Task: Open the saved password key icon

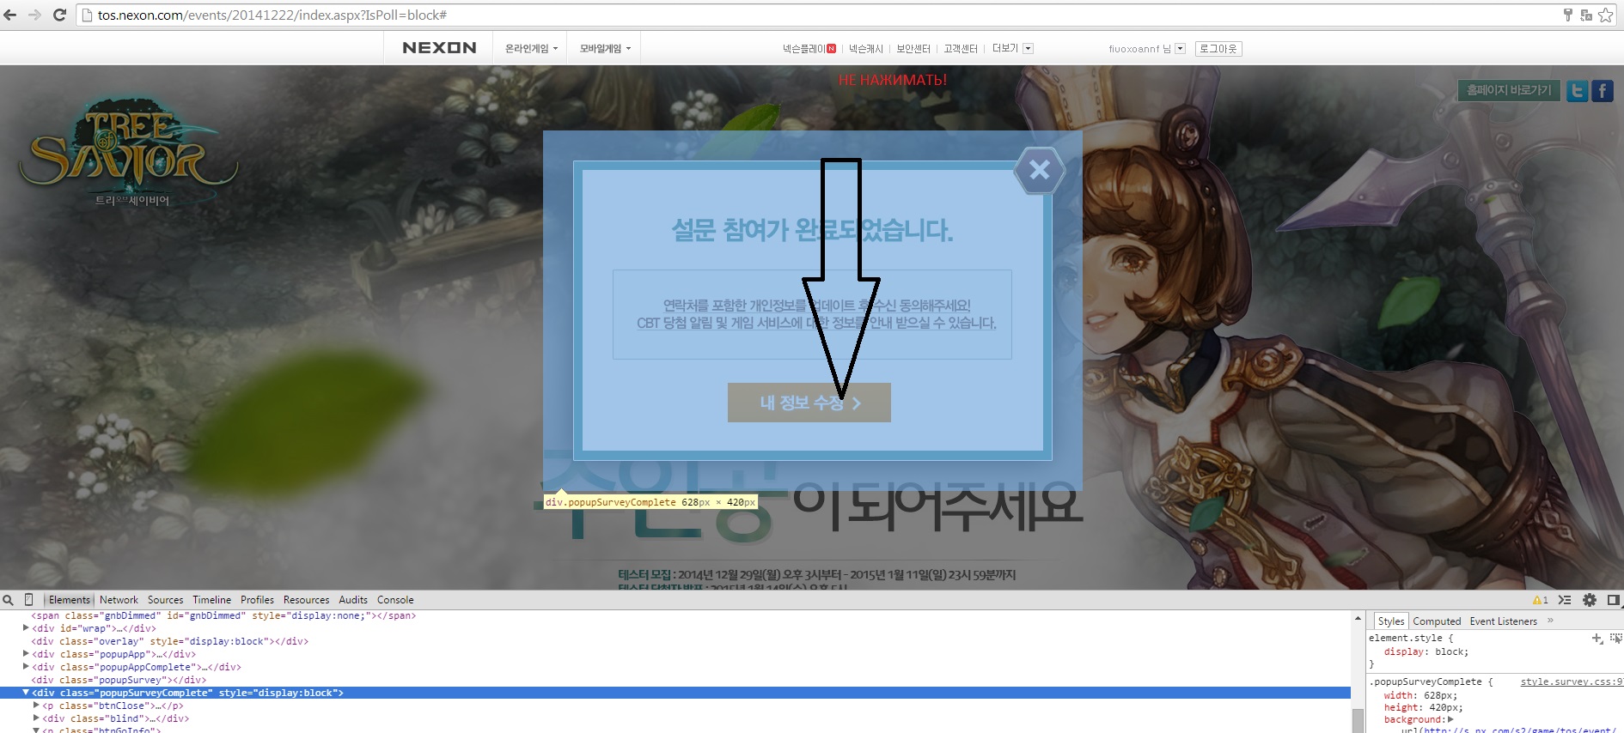Action: pyautogui.click(x=1567, y=15)
